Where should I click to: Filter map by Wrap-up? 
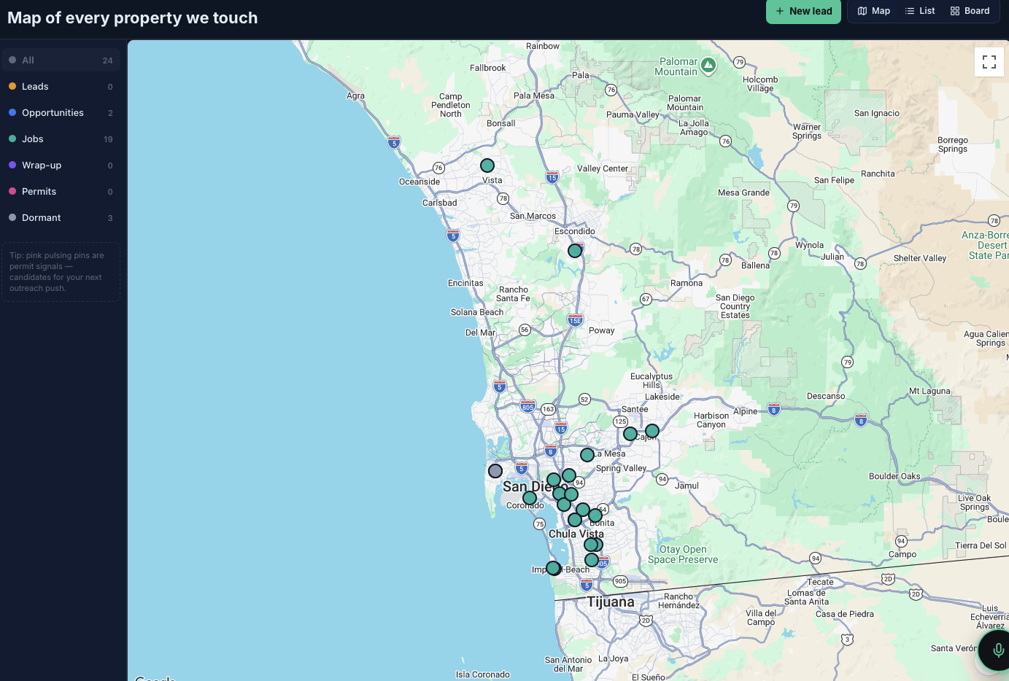click(x=61, y=166)
